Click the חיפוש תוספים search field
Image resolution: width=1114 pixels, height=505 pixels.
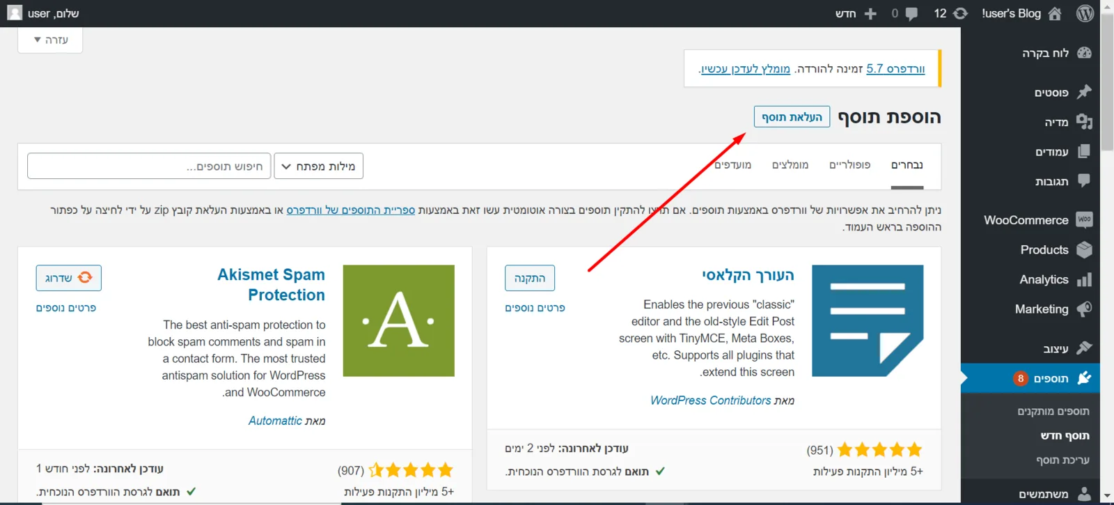(x=149, y=166)
